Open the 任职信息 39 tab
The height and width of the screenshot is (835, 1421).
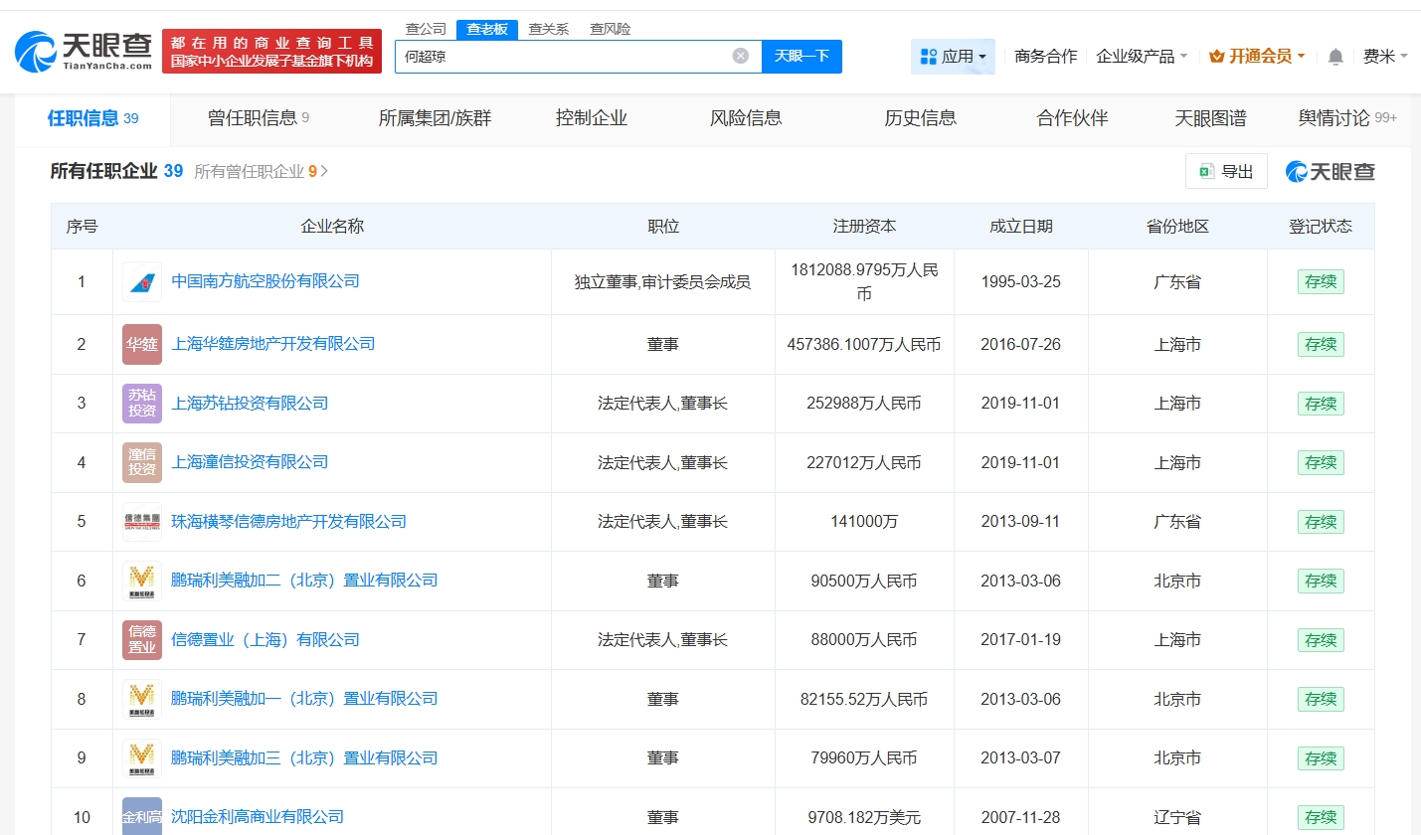click(x=92, y=118)
